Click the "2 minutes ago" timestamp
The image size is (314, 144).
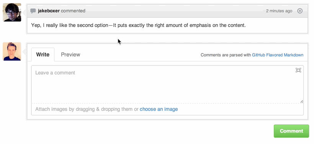point(279,11)
